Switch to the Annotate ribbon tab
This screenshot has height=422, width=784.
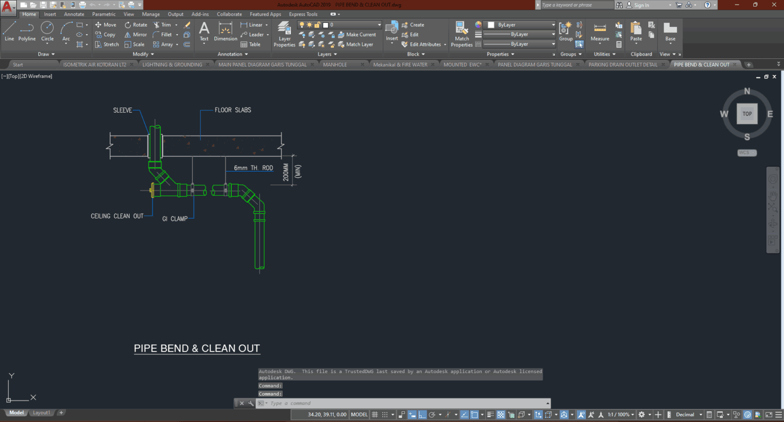click(x=74, y=14)
